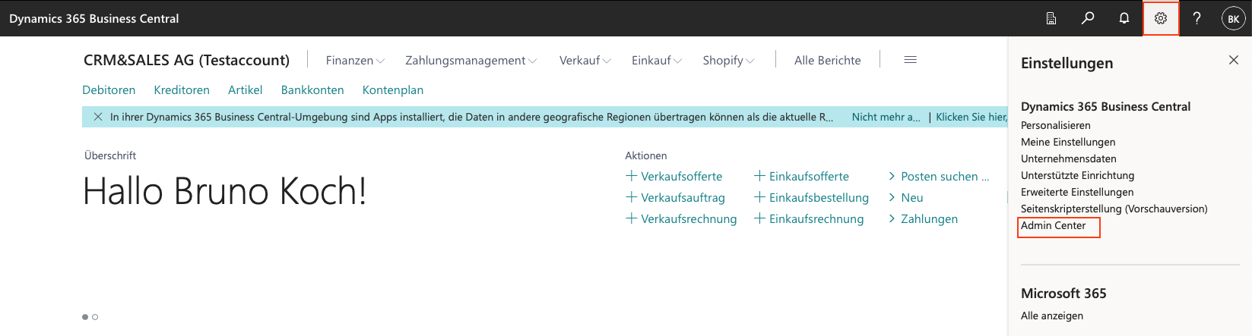
Task: Open the Neu action
Action: click(912, 197)
